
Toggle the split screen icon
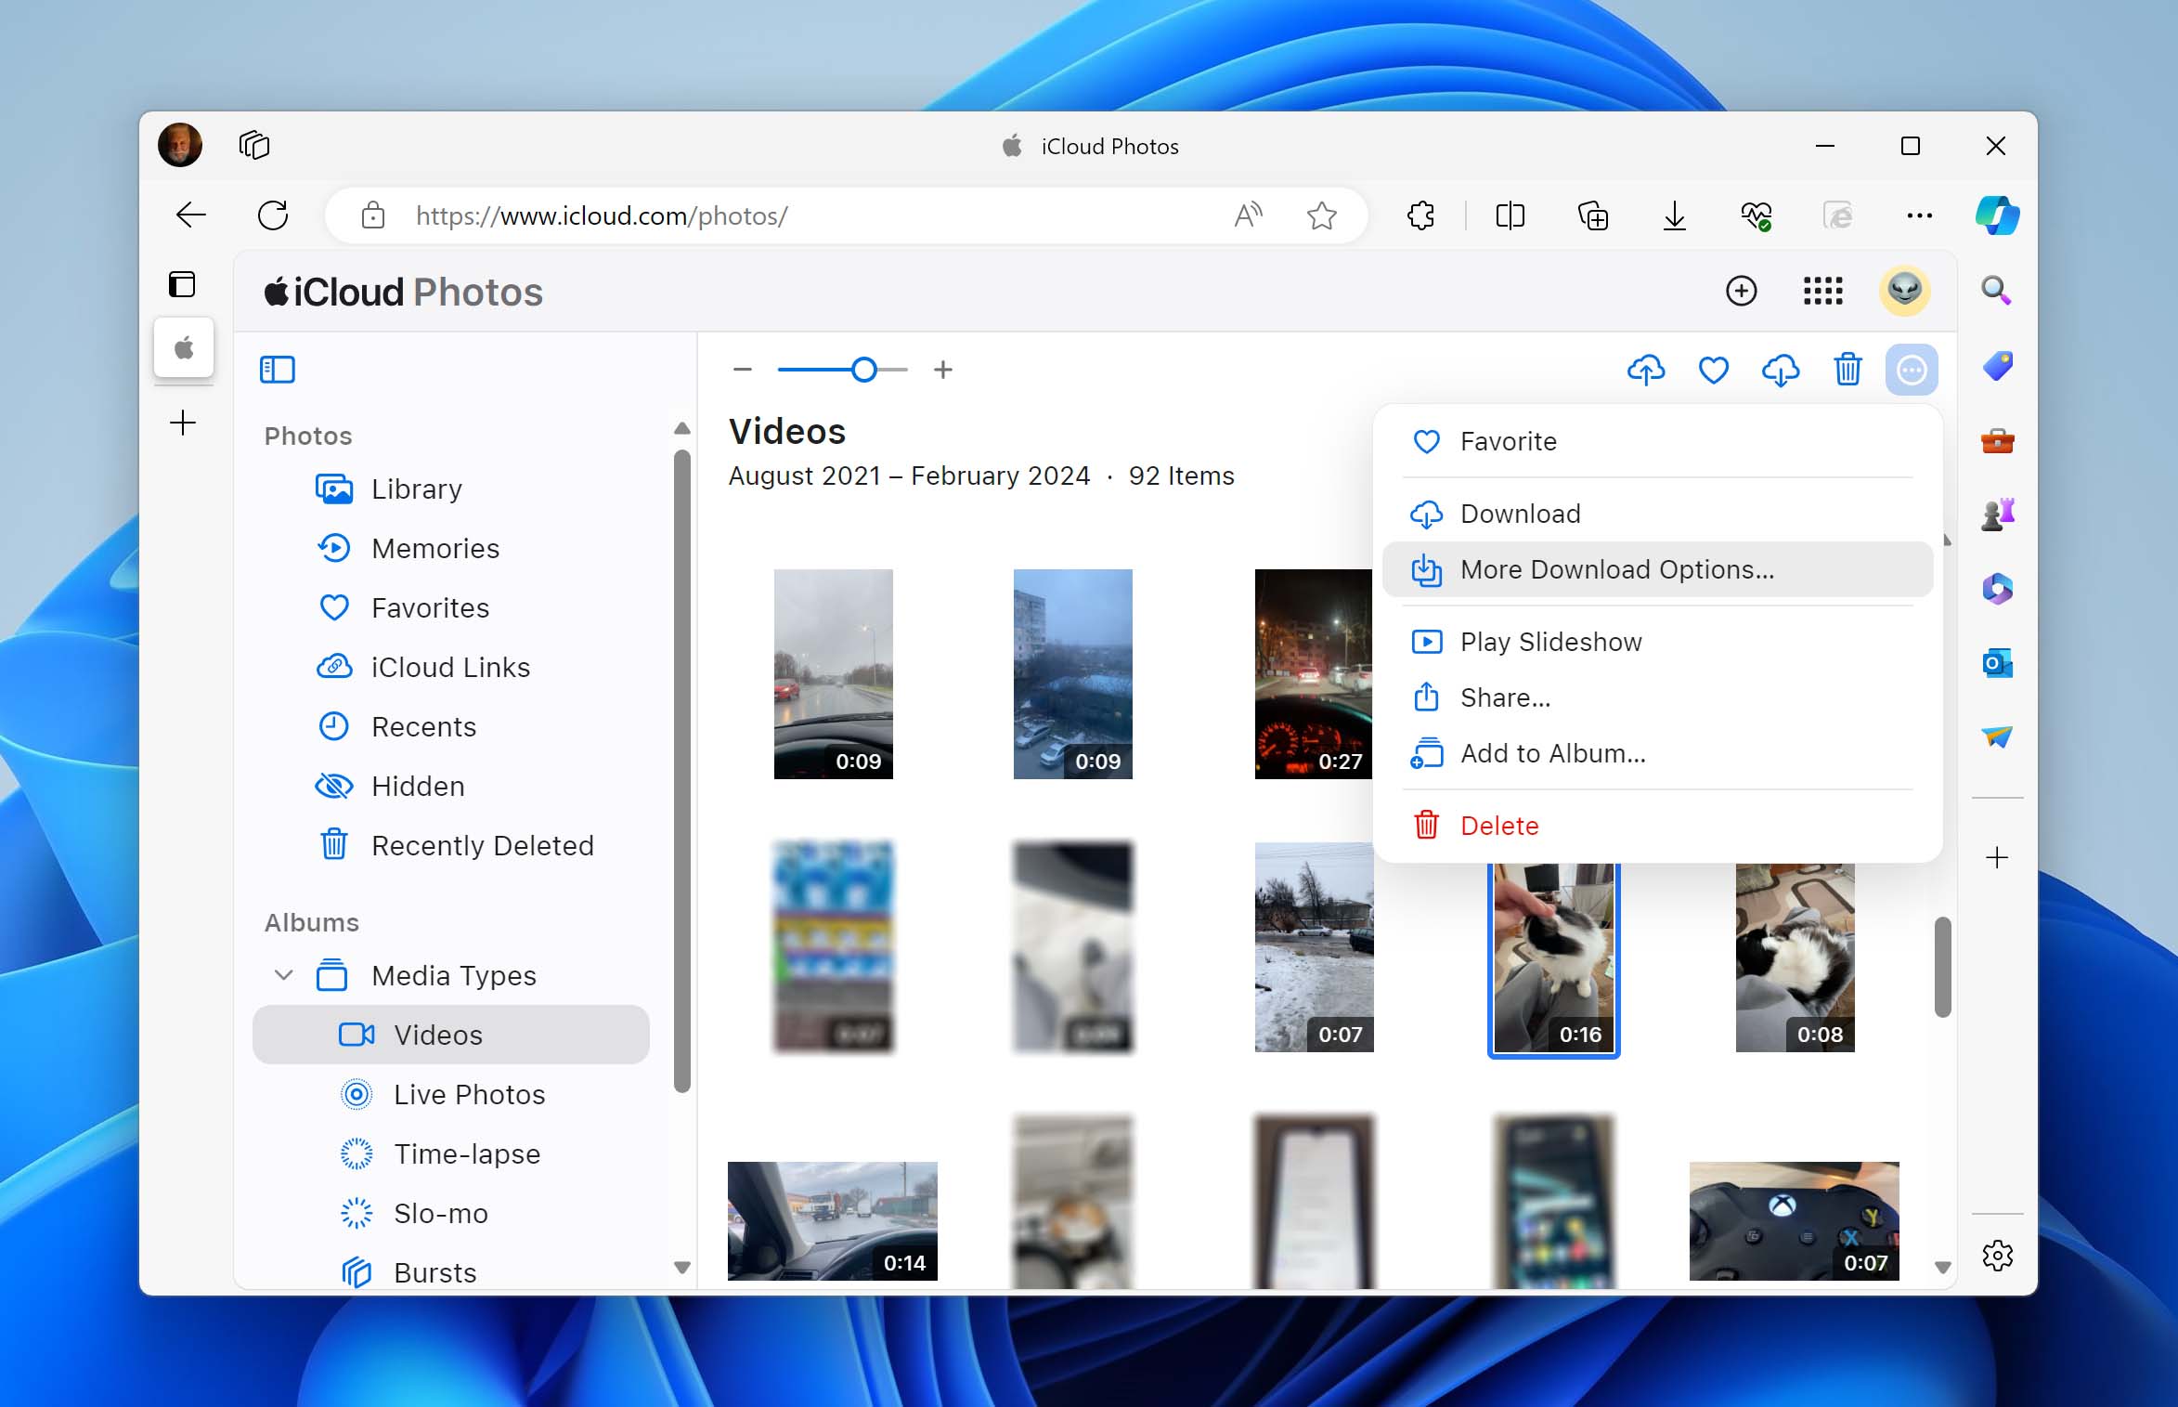[1510, 215]
